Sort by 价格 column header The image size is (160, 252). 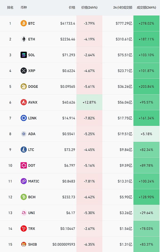(x=72, y=7)
